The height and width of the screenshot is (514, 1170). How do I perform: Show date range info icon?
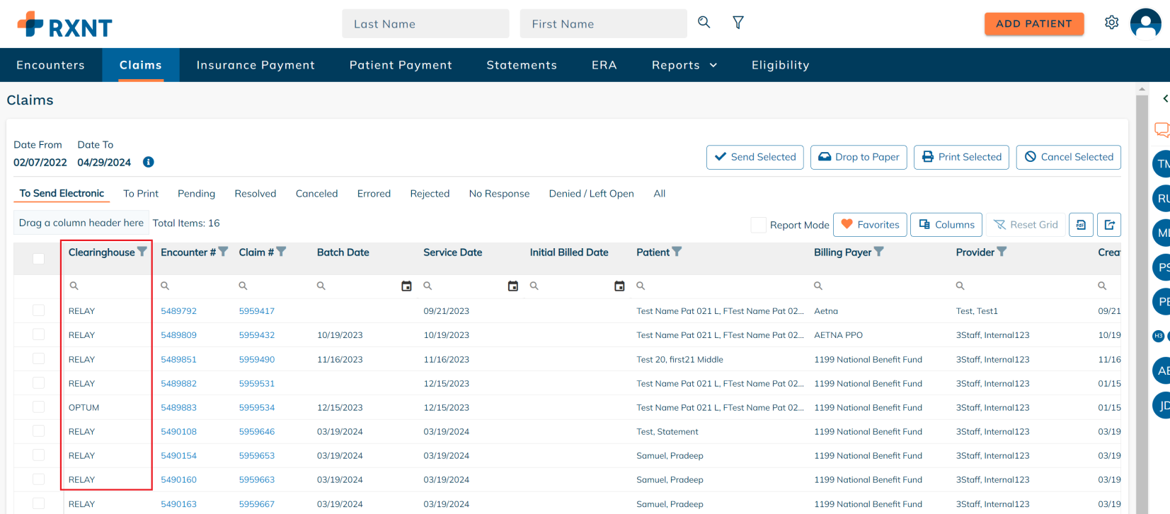click(148, 162)
